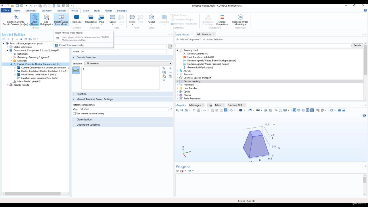Viewport: 368px width, 207px height.
Task: Switch to the Mesh ribbon tab
Action: pyautogui.click(x=86, y=11)
